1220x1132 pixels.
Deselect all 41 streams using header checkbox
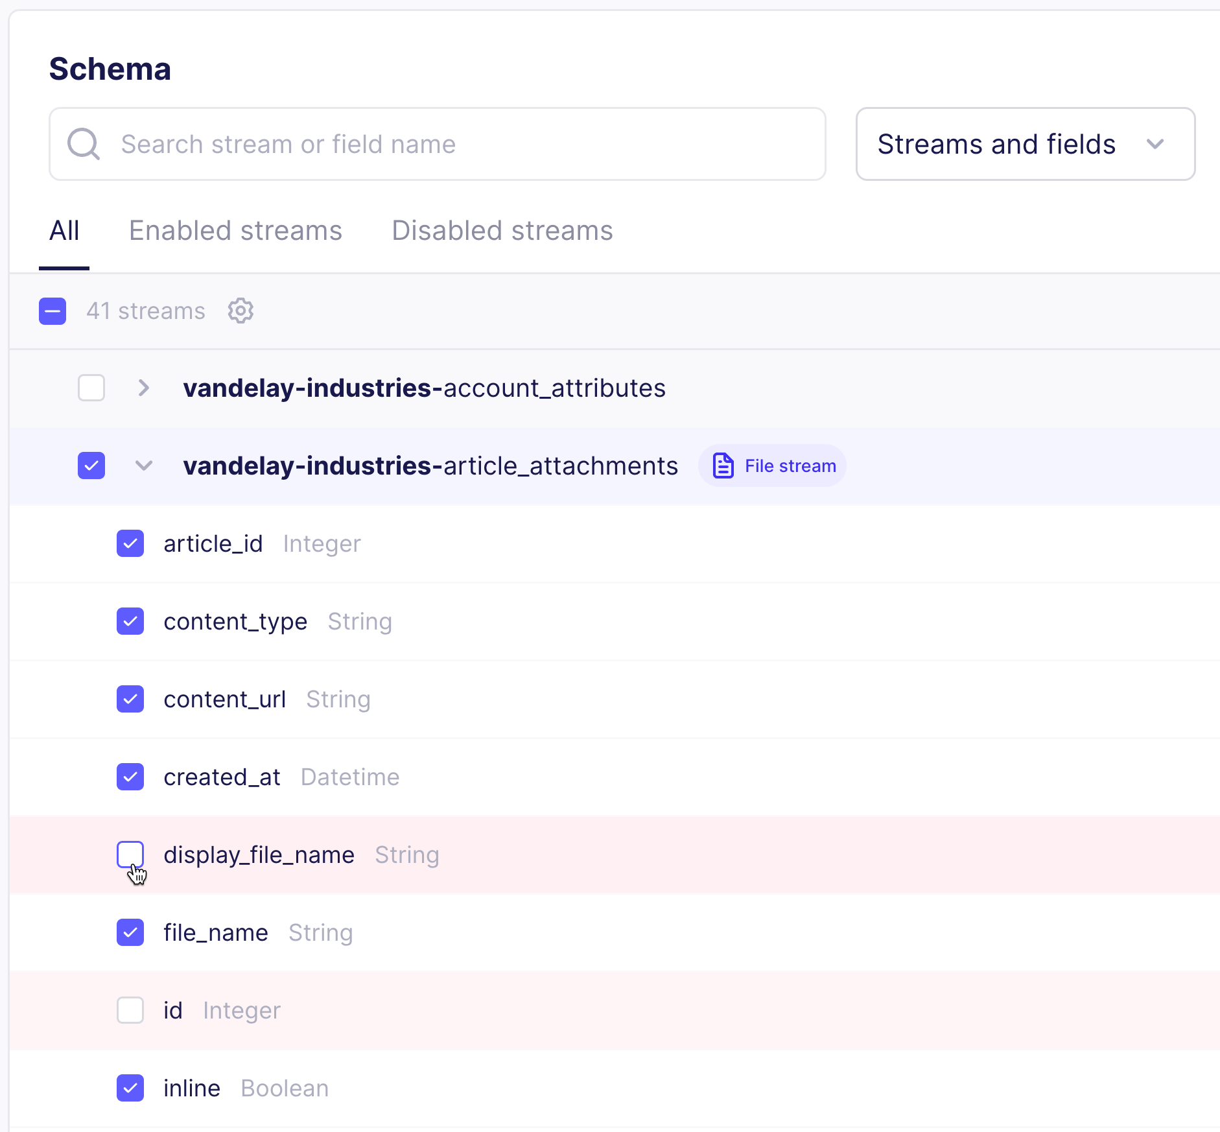coord(53,311)
